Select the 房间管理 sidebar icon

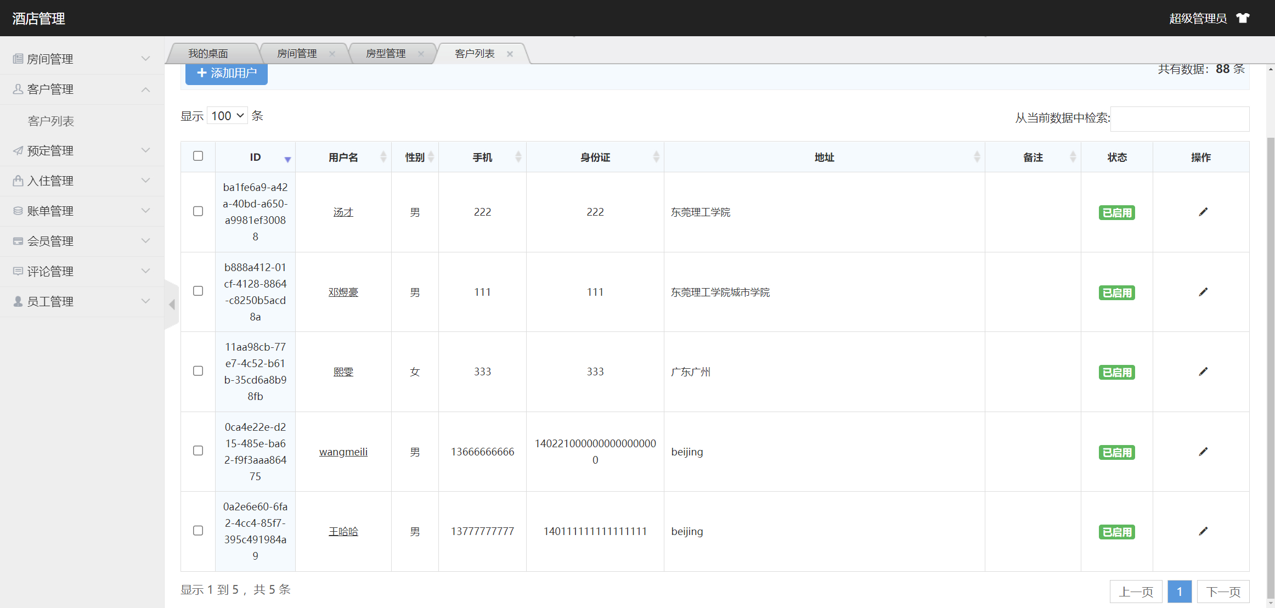click(x=17, y=59)
